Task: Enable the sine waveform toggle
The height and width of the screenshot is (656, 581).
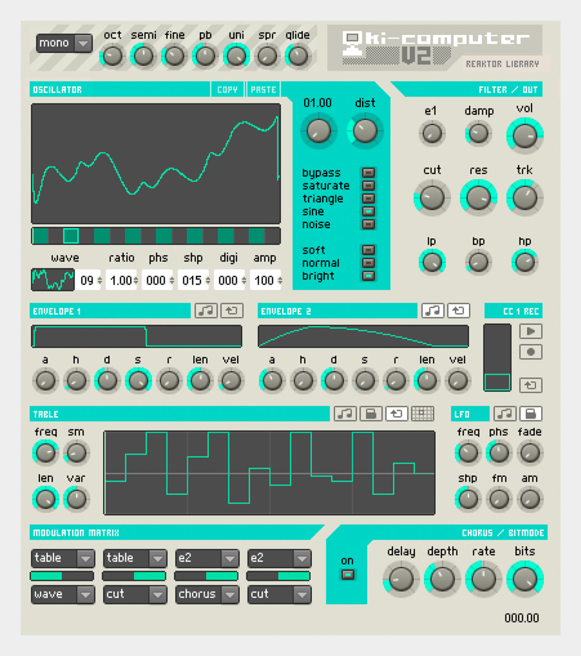Action: [368, 212]
